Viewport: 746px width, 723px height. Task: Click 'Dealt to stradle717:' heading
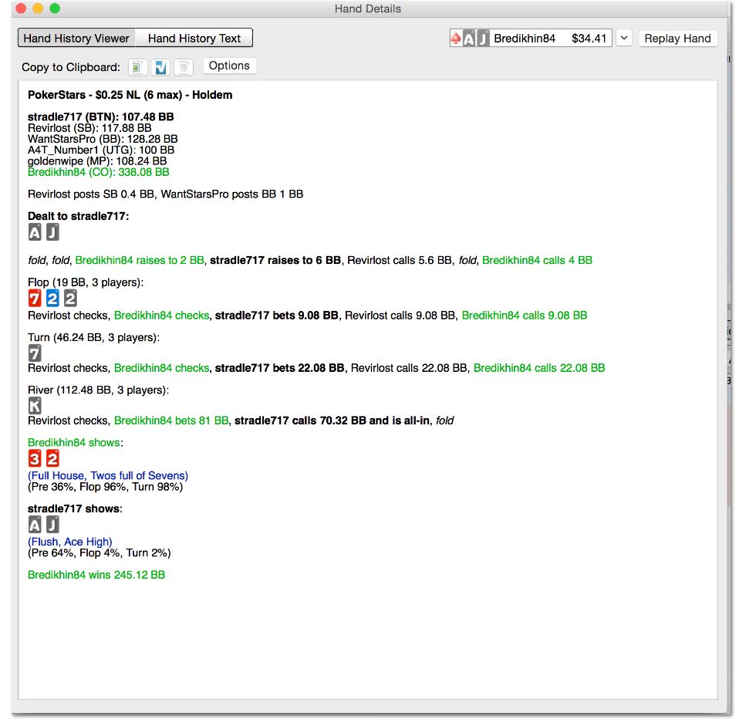79,216
